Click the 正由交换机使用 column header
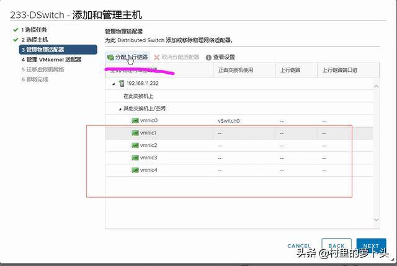 pyautogui.click(x=236, y=71)
